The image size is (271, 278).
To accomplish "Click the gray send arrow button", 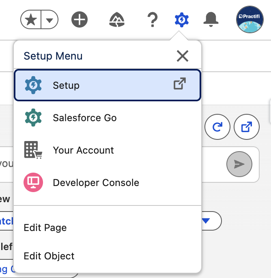I will pyautogui.click(x=239, y=164).
